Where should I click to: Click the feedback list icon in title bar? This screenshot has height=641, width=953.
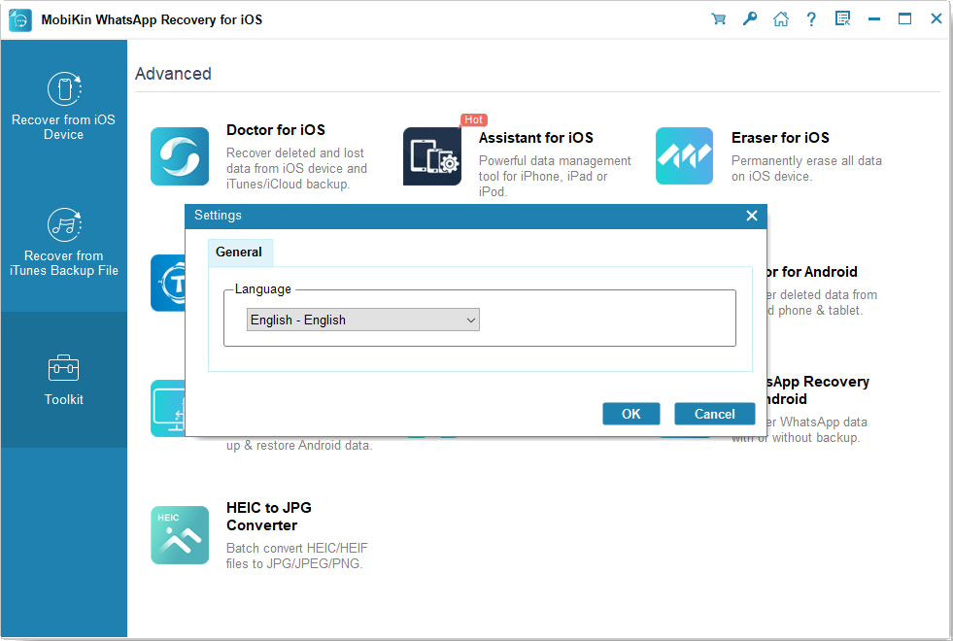[x=843, y=18]
